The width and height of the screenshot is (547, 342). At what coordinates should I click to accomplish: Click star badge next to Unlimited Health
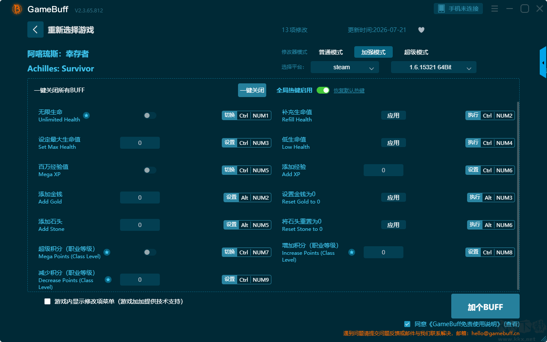(x=86, y=115)
